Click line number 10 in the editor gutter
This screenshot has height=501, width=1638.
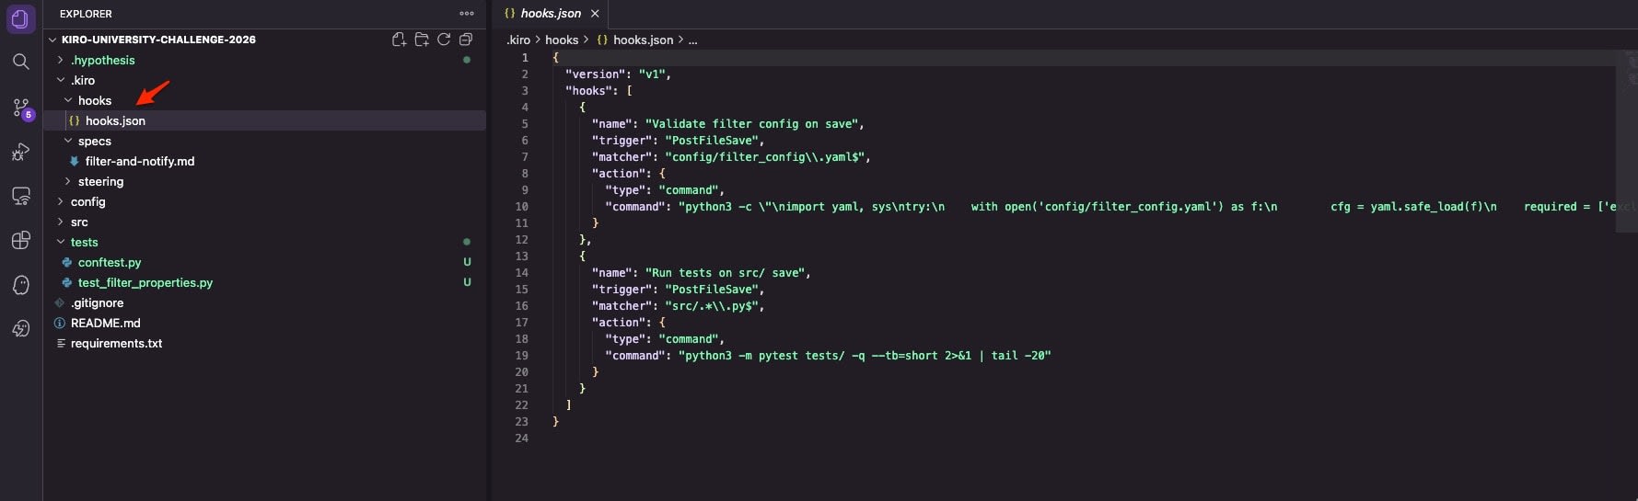click(x=521, y=207)
